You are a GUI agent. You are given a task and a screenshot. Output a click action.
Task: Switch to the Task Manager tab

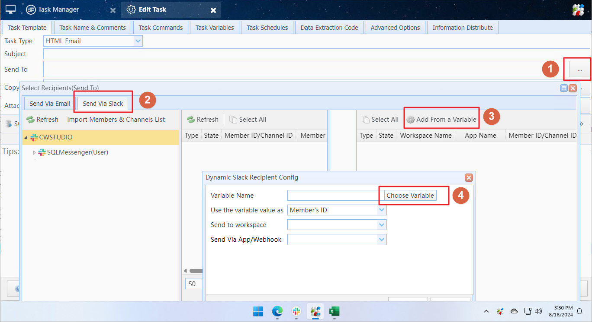[53, 9]
